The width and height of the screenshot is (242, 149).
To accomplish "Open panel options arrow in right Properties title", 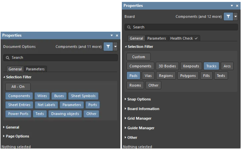I will coord(232,6).
